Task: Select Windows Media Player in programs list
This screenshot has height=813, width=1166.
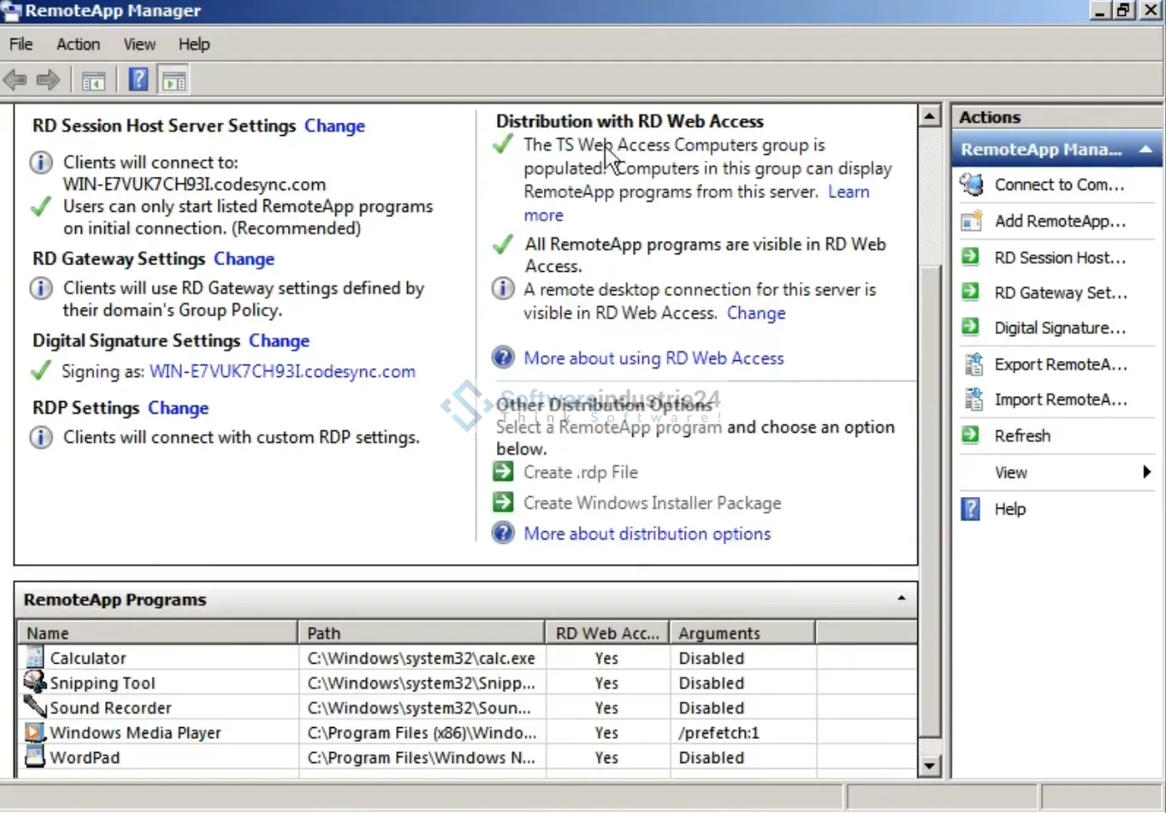Action: pos(135,732)
